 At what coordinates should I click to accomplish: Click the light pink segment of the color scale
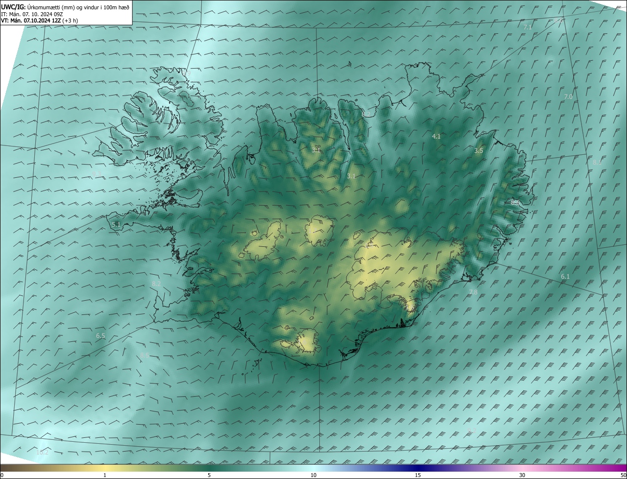coord(522,468)
